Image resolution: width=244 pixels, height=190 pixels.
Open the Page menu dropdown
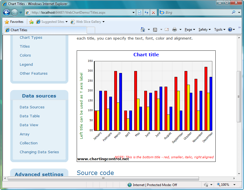coord(189,29)
